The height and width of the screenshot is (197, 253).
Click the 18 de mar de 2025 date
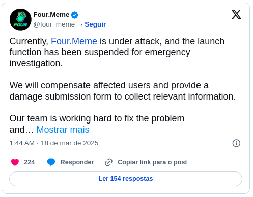tap(69, 143)
